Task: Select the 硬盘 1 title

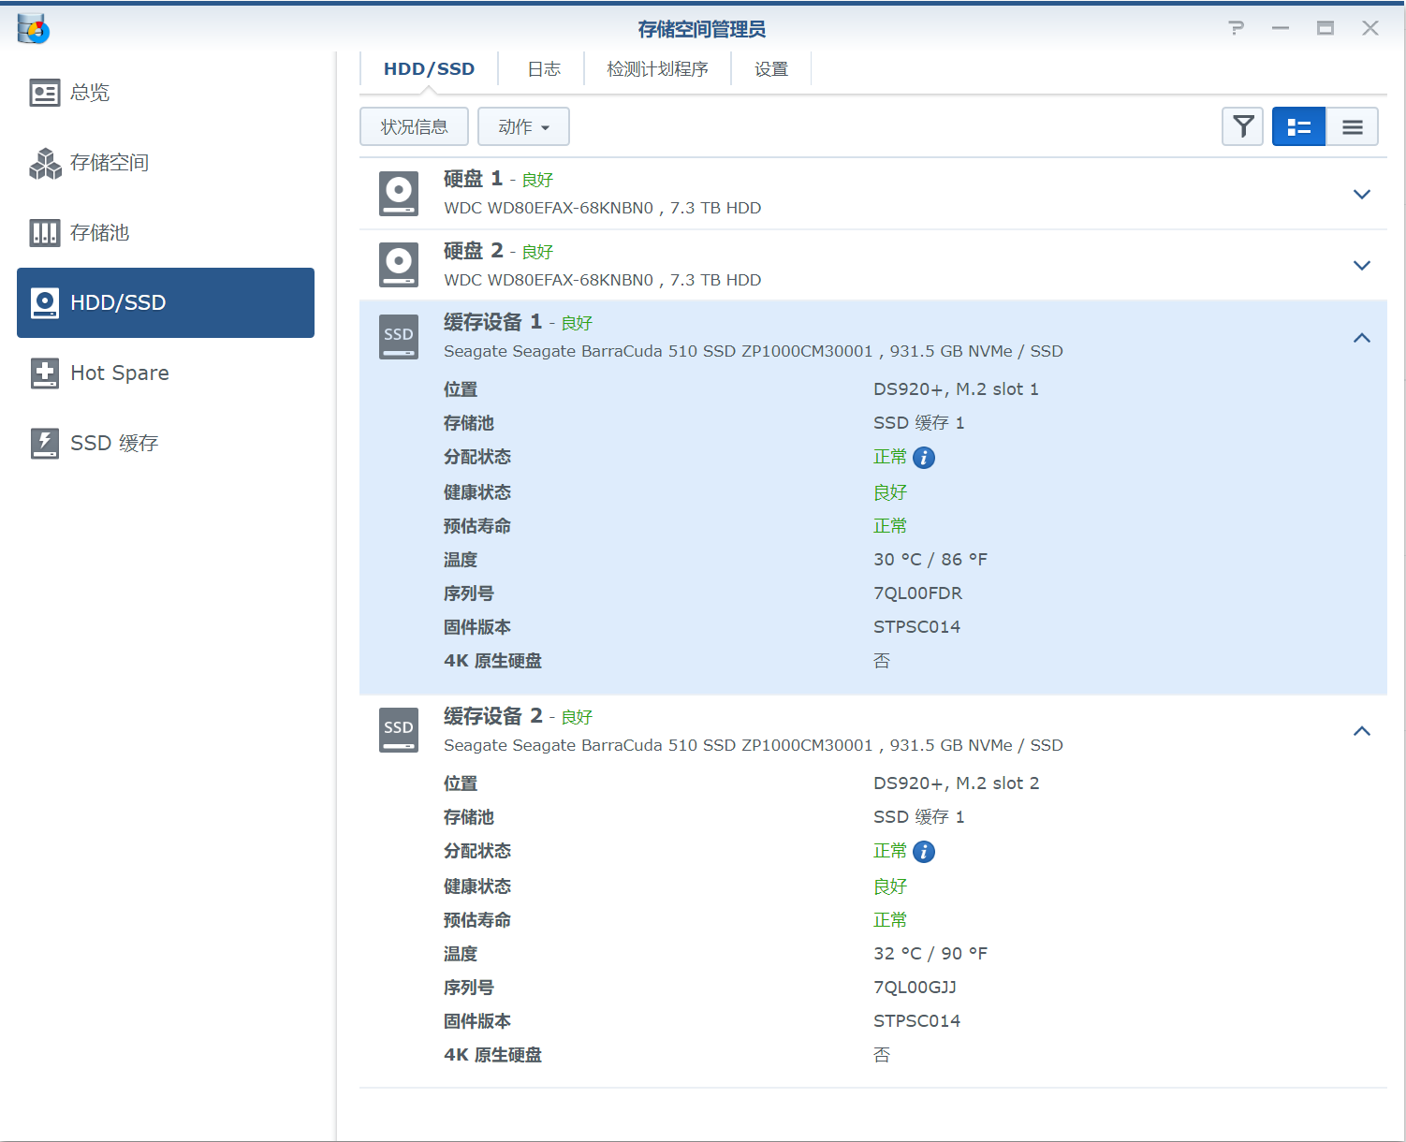Action: [x=473, y=179]
